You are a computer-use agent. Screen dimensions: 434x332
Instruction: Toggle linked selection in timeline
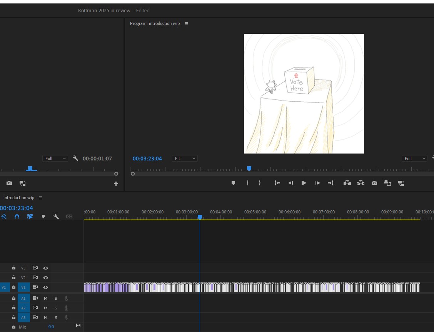click(30, 216)
